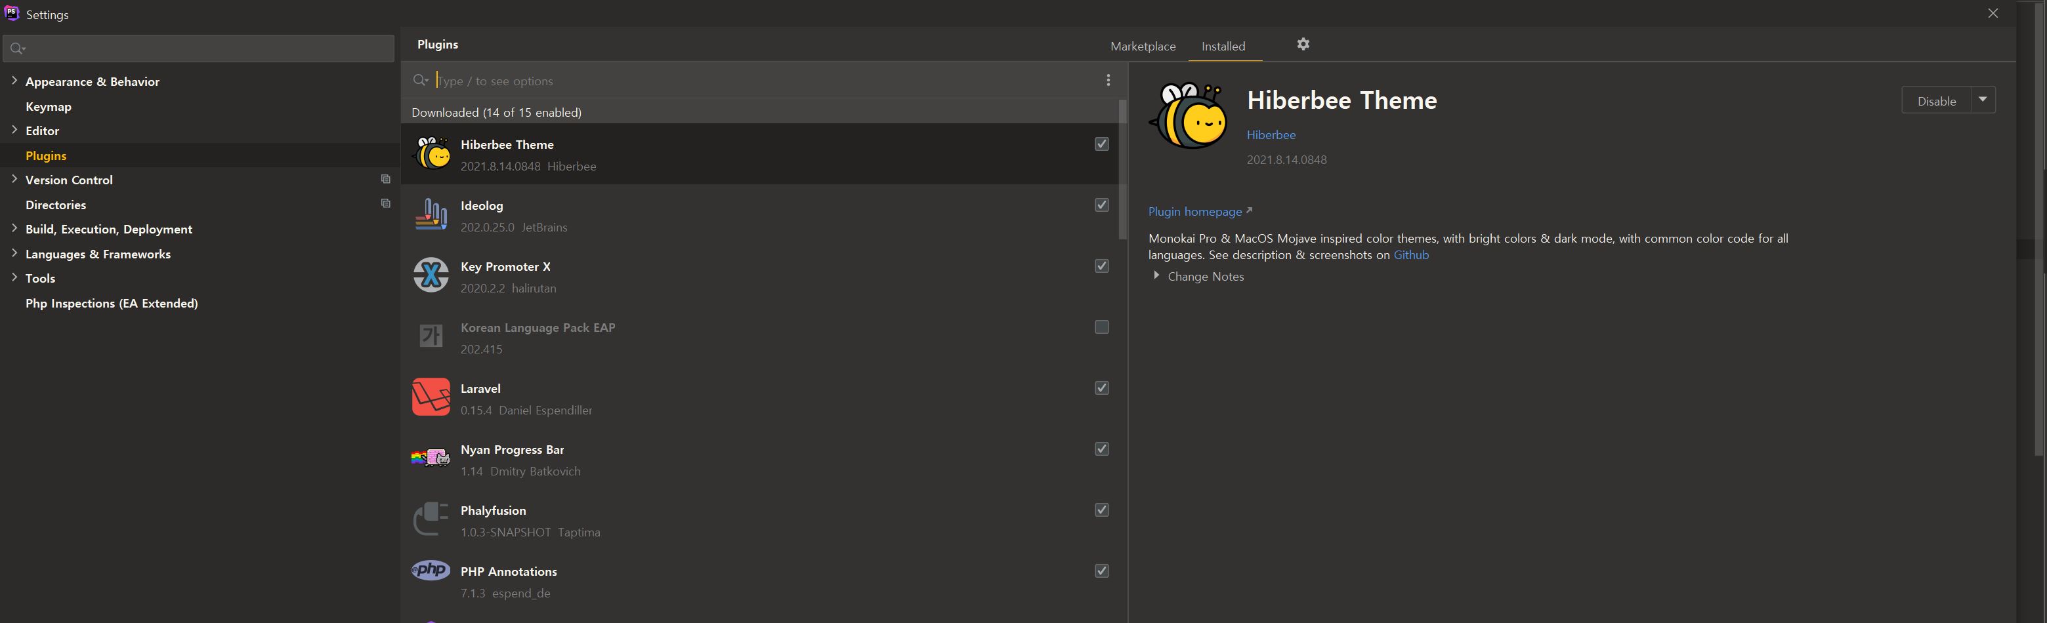The image size is (2047, 623).
Task: Expand Appearance & Behavior settings node
Action: pos(14,80)
